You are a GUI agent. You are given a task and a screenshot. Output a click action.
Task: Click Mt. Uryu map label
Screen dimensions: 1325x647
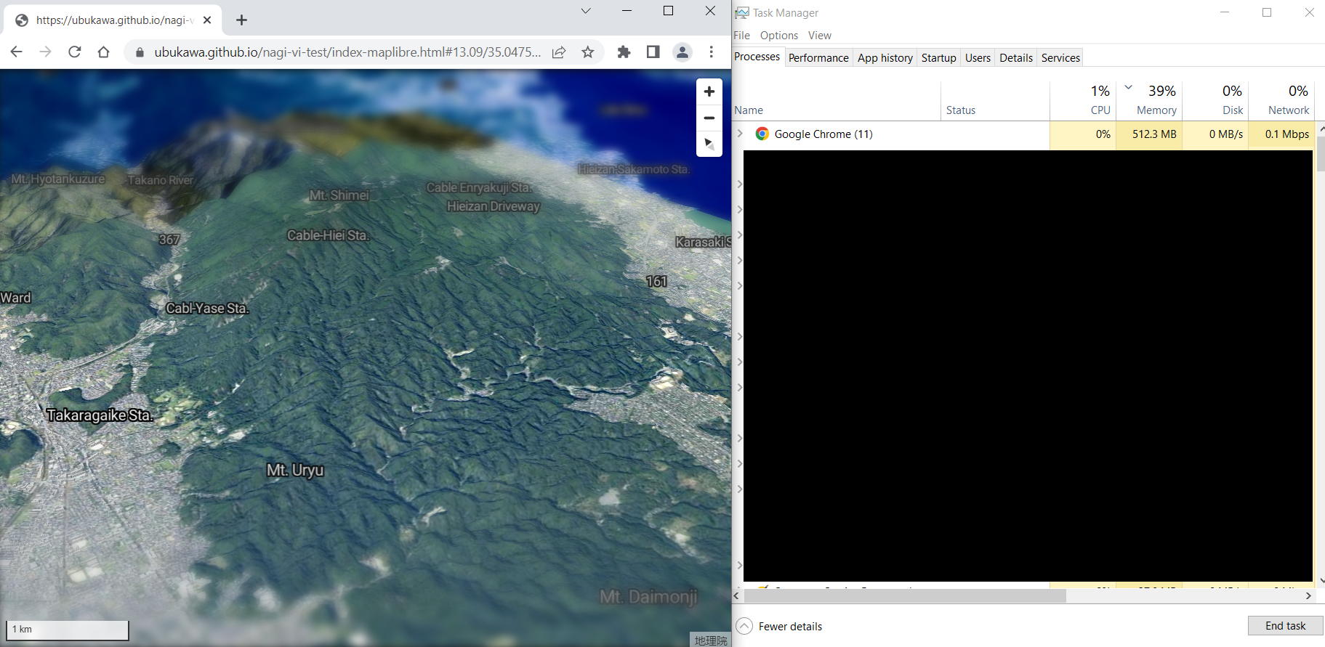[295, 471]
